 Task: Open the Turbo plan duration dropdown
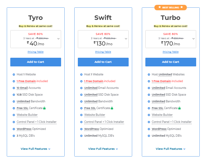tap(193, 38)
